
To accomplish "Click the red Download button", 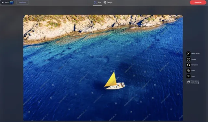I will coord(198,2).
